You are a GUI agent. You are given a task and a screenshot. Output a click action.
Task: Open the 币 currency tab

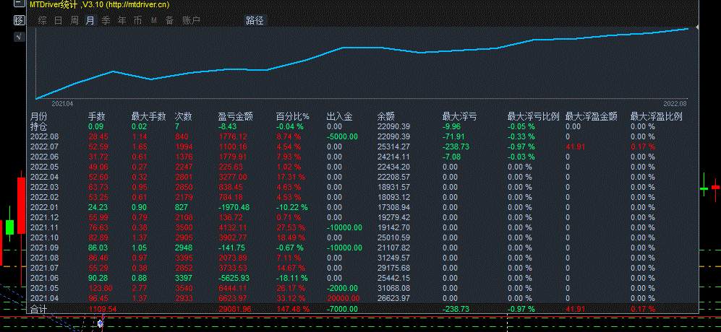(138, 20)
